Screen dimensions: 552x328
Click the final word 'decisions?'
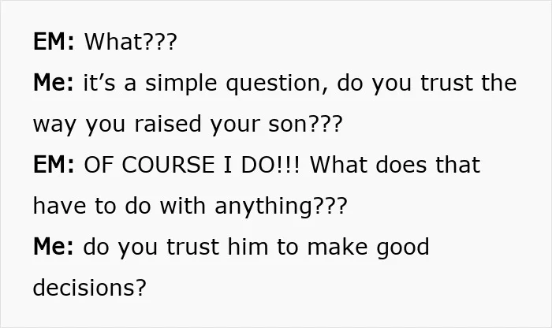(89, 288)
